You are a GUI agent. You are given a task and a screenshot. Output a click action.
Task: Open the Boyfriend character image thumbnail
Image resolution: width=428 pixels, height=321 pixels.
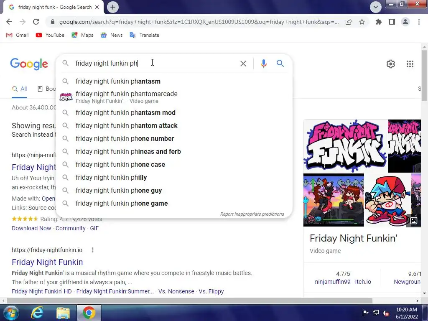(x=387, y=200)
